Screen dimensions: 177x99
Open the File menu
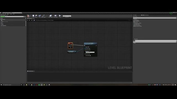(x=1, y=14)
